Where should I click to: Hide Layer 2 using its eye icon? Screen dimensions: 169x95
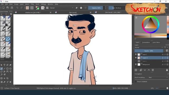(x=136, y=54)
